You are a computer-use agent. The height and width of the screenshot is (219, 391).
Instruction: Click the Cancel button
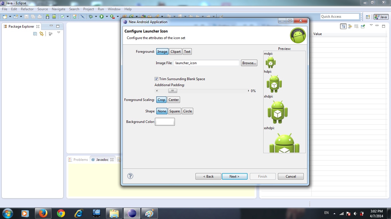pyautogui.click(x=291, y=177)
